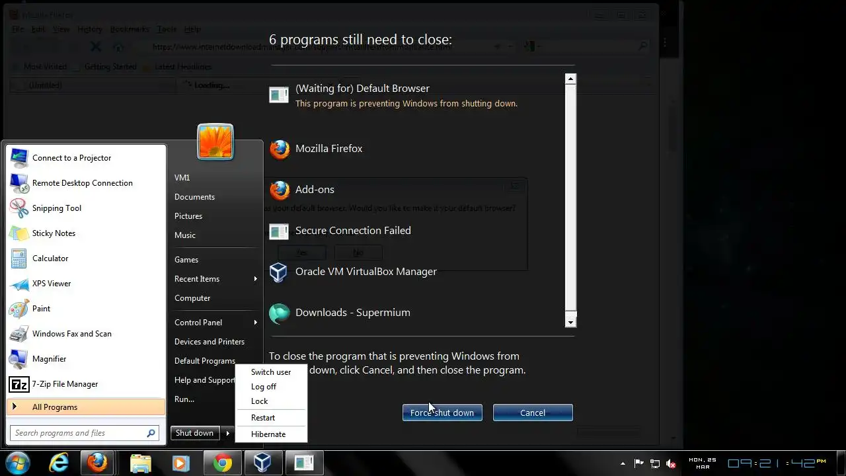Image resolution: width=846 pixels, height=476 pixels.
Task: Select Switch user from power menu
Action: point(271,372)
